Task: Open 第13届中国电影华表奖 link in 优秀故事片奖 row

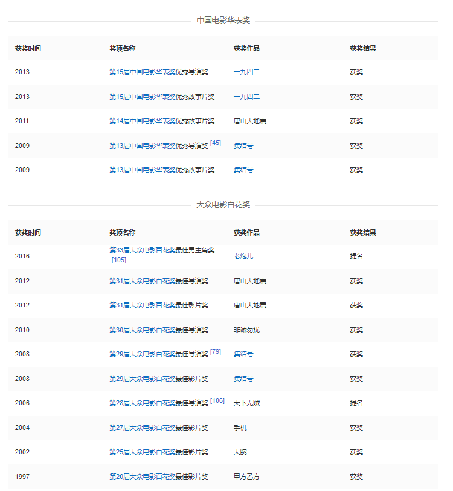Action: point(142,170)
